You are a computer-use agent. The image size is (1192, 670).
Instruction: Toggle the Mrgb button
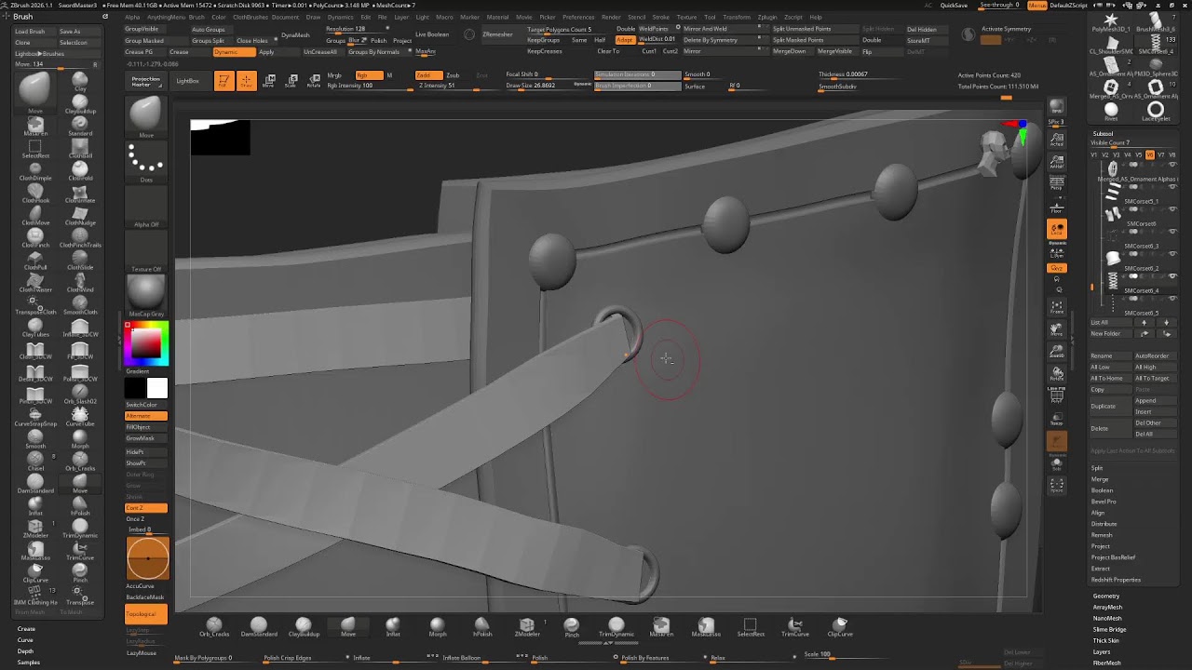pos(334,74)
